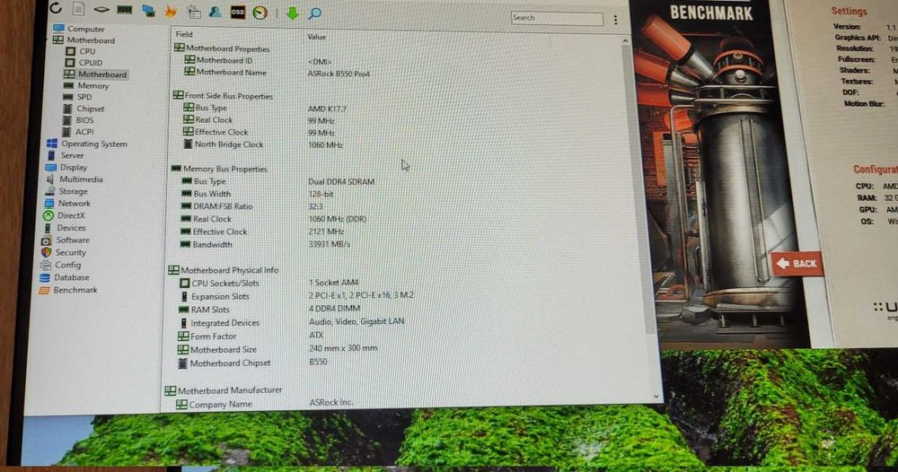Open the SPD tree entry
Viewport: 898px width, 472px height.
coord(77,97)
